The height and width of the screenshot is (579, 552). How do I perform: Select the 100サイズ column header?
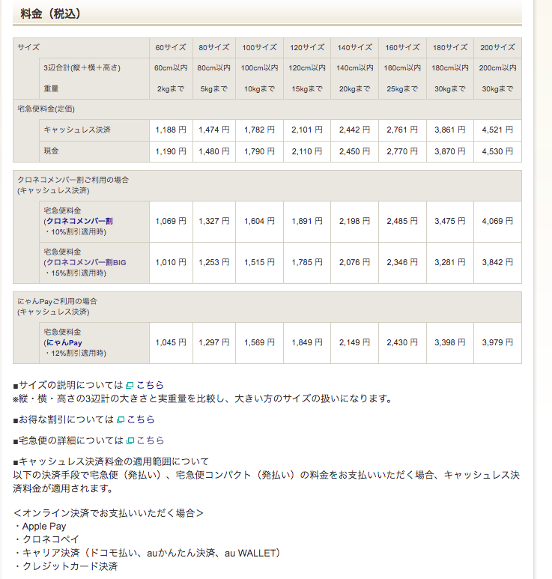click(x=260, y=48)
